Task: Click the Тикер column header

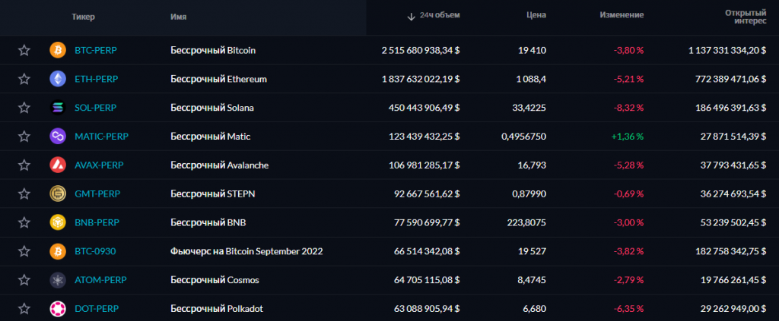Action: (84, 16)
